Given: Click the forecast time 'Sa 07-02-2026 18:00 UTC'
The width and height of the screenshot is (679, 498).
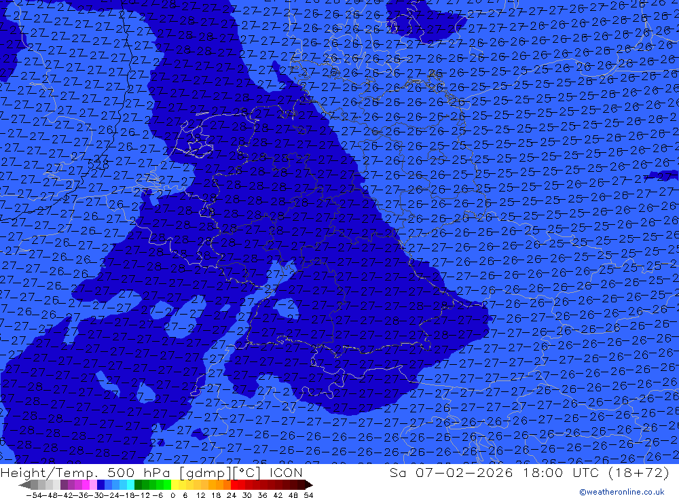Looking at the screenshot, I should coord(494,472).
